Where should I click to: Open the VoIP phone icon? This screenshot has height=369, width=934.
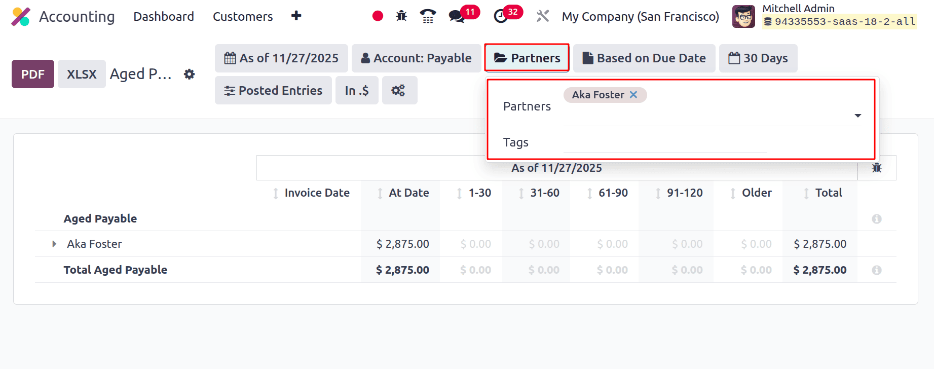(428, 16)
